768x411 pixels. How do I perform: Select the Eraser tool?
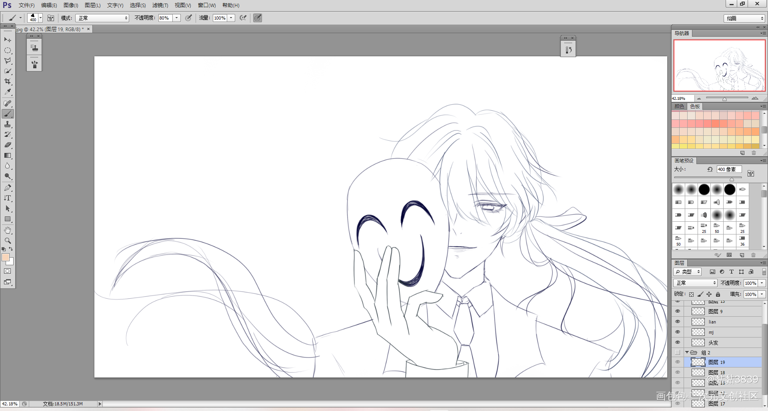tap(8, 145)
